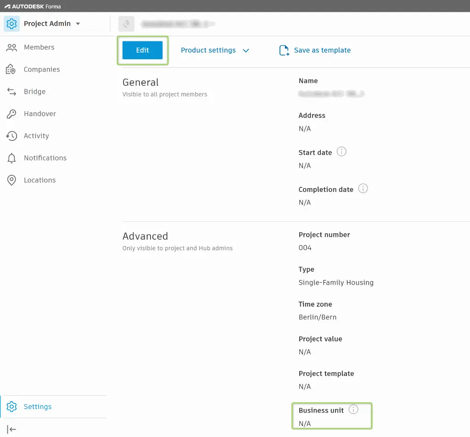Click the N/A value under Project value
Viewport: 470px width, 437px height.
click(305, 352)
